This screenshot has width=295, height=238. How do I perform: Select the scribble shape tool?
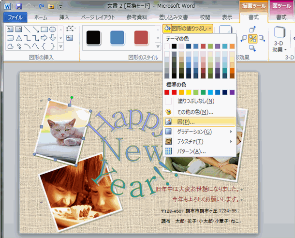[19, 46]
